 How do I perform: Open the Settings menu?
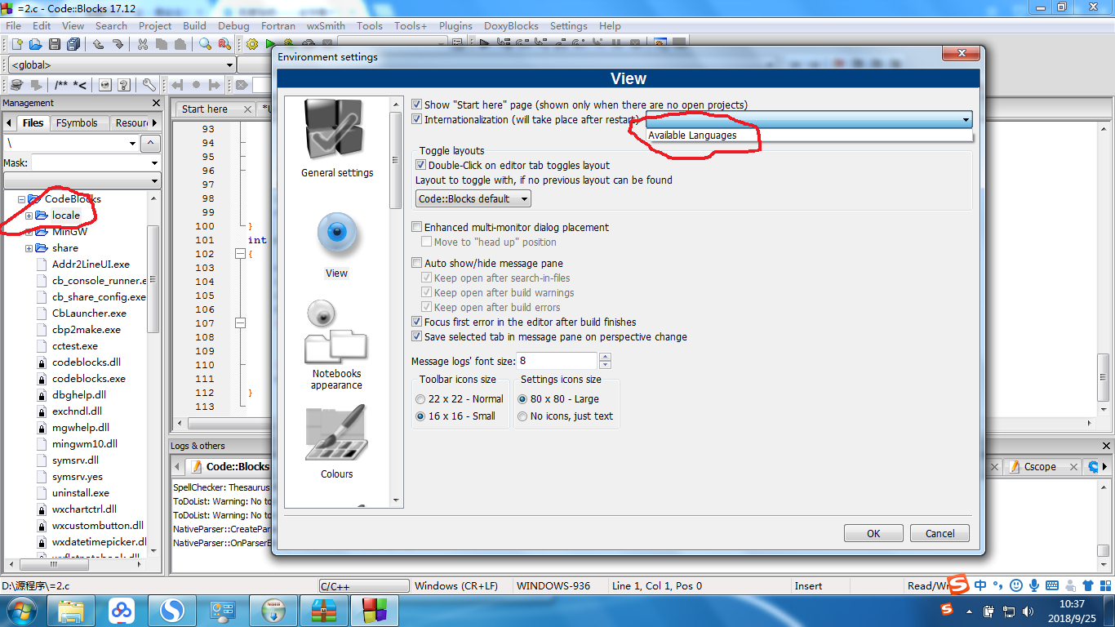(x=568, y=25)
